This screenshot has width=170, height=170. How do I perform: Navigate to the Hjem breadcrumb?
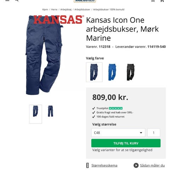45,10
